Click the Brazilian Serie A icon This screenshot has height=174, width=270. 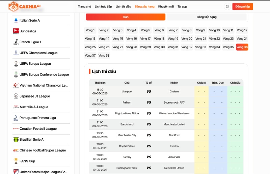[16, 139]
